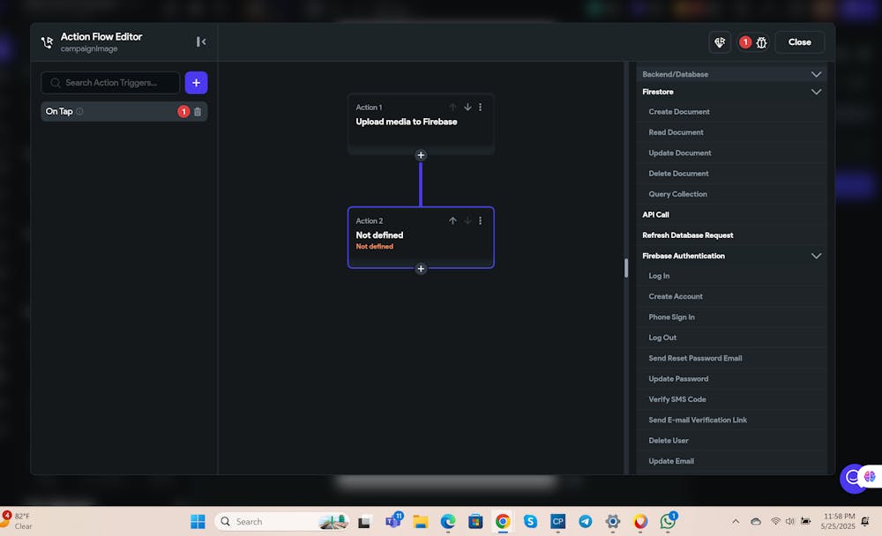Add a new action trigger with plus button
Image resolution: width=882 pixels, height=536 pixels.
click(197, 83)
